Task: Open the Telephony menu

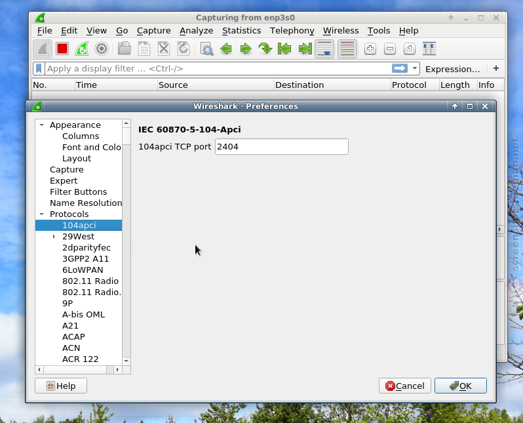Action: pos(292,31)
